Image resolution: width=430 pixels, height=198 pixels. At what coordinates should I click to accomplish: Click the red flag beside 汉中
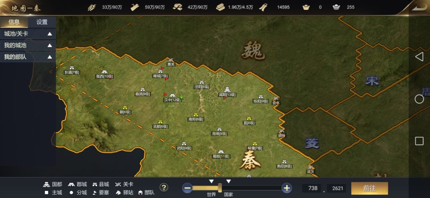pos(165,95)
